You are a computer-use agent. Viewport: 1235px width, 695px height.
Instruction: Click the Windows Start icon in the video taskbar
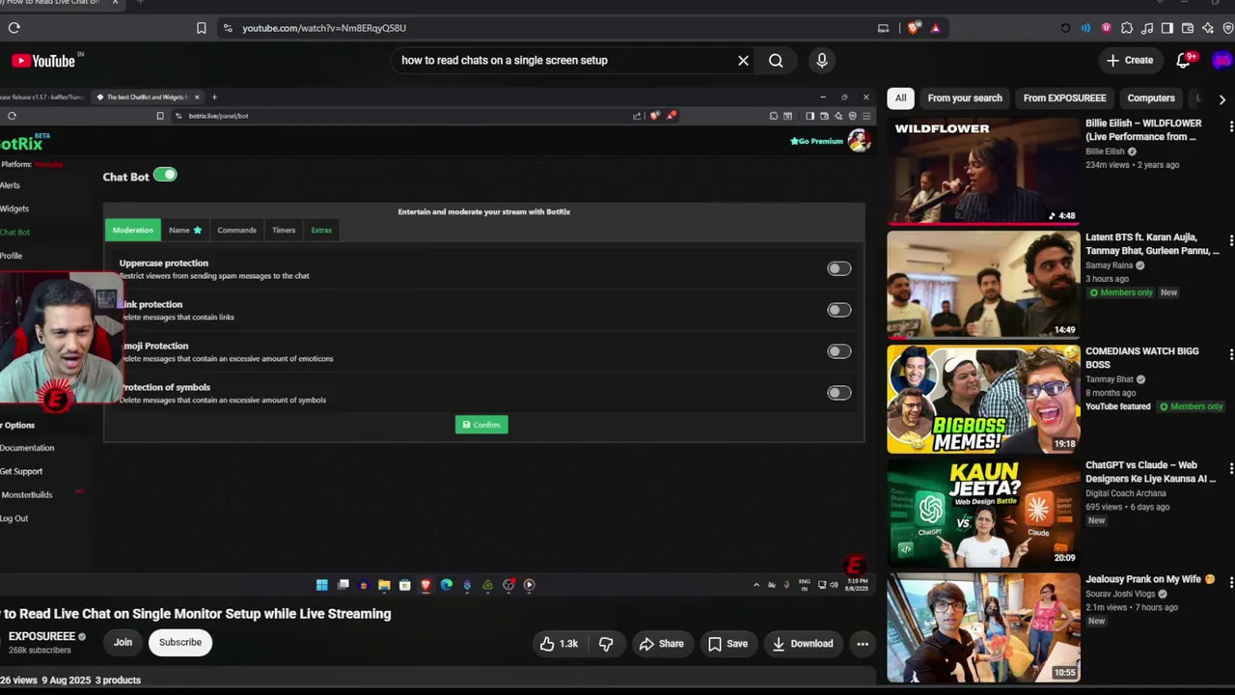point(322,585)
